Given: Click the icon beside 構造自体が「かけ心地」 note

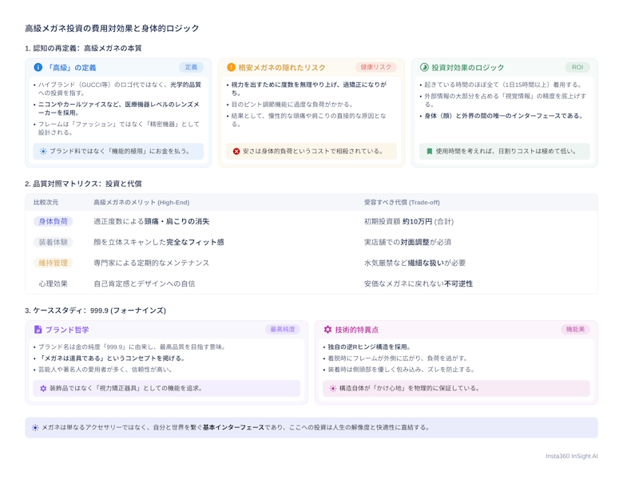Looking at the screenshot, I should click(x=332, y=389).
